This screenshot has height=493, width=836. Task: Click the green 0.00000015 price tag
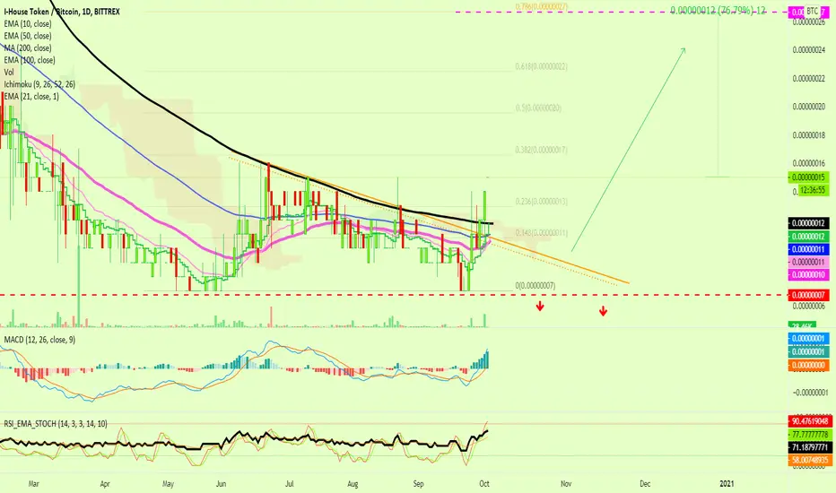808,177
